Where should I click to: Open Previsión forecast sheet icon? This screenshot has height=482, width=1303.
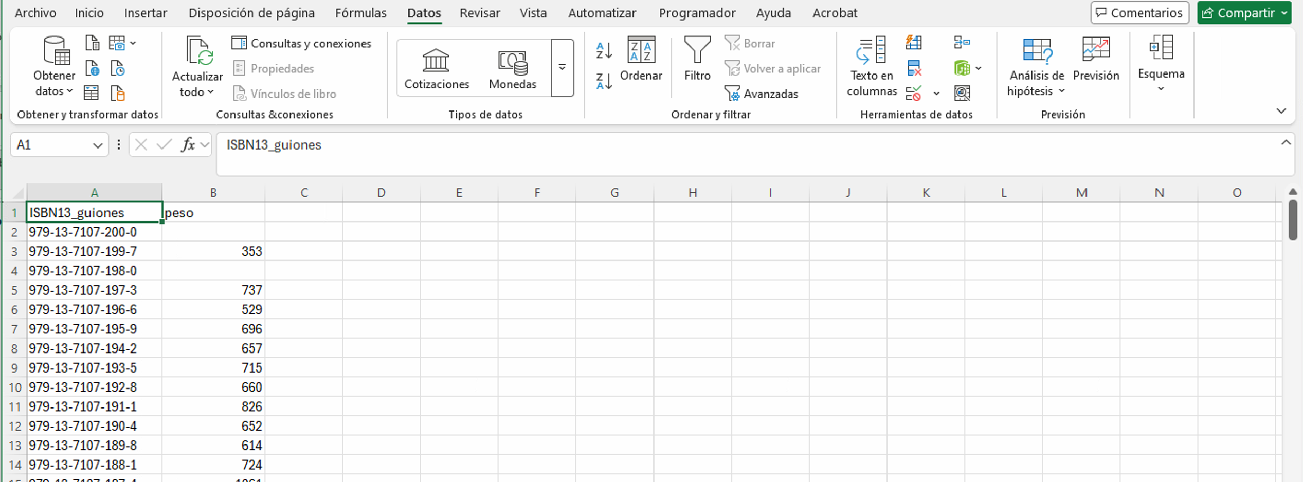[x=1096, y=58]
